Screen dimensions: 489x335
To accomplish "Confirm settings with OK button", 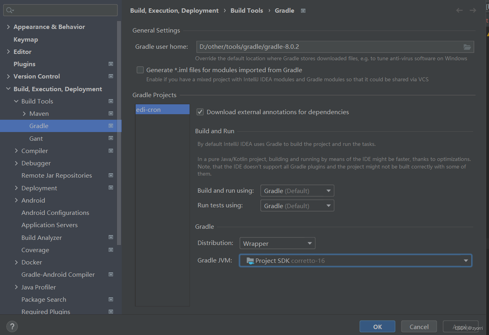I will (x=378, y=327).
